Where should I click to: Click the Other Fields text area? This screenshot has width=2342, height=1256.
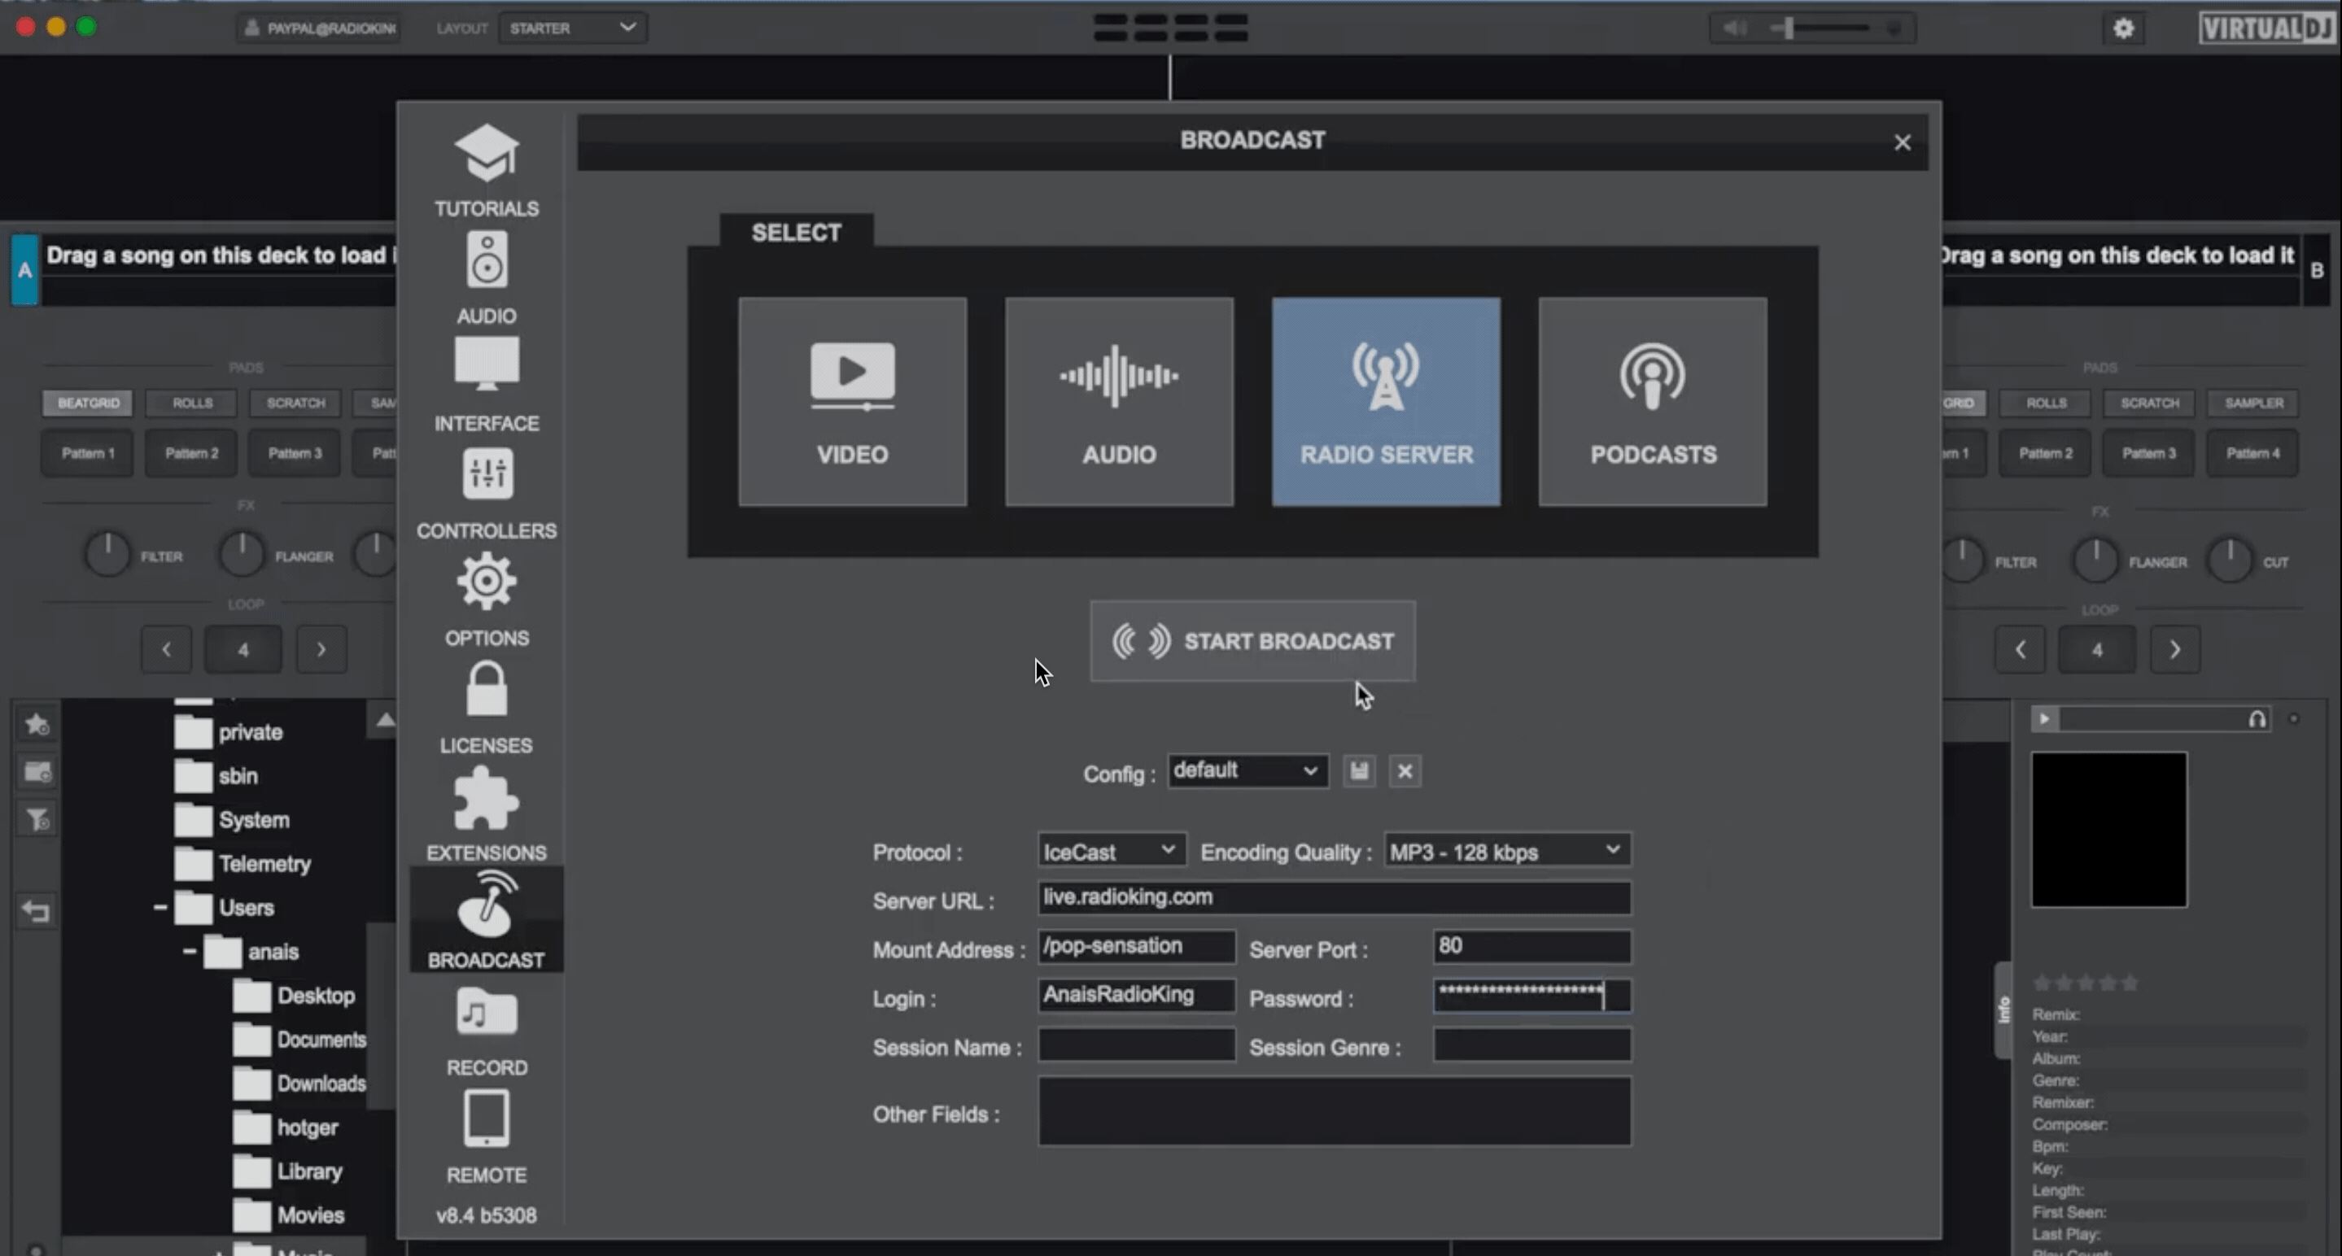pyautogui.click(x=1334, y=1110)
